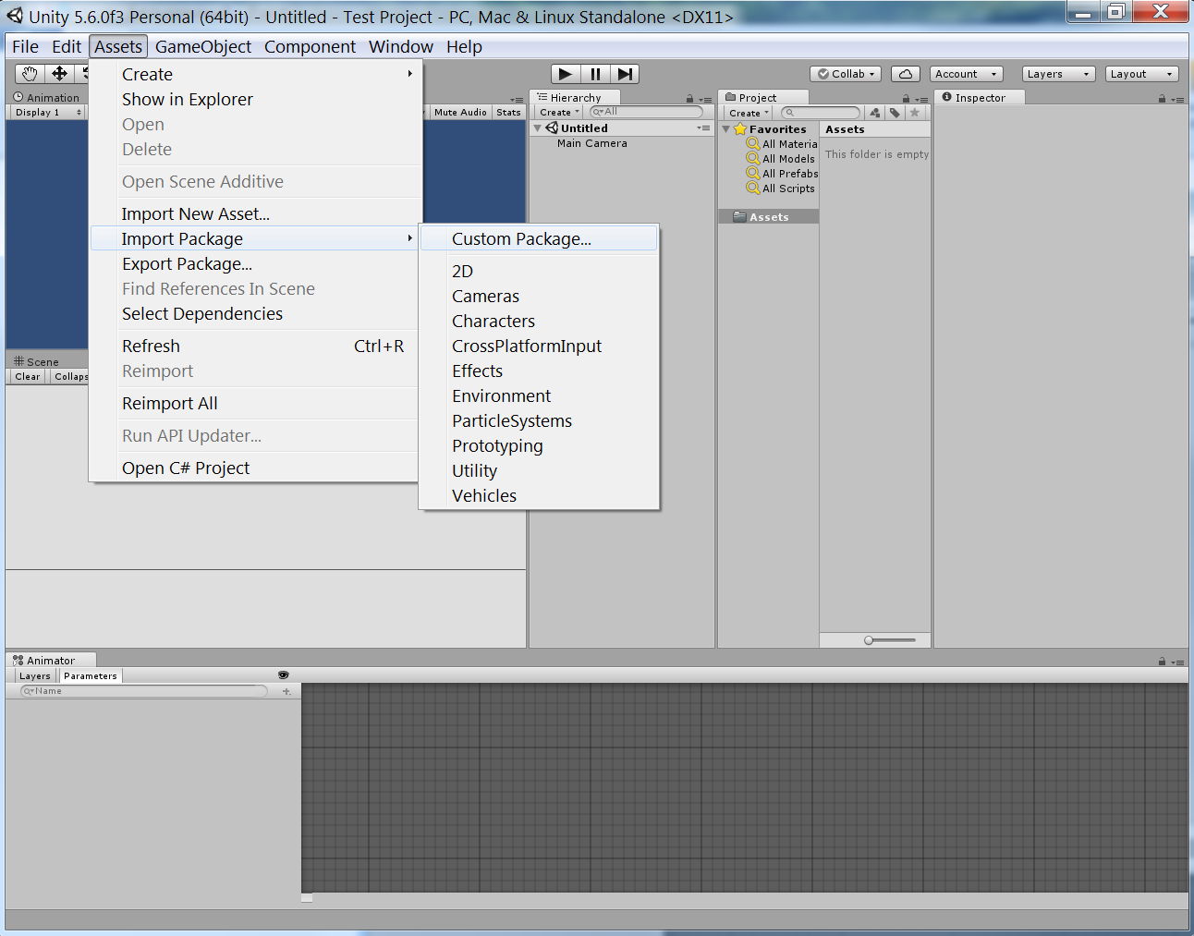Viewport: 1194px width, 936px height.
Task: Click the Project Create dropdown
Action: tap(749, 113)
